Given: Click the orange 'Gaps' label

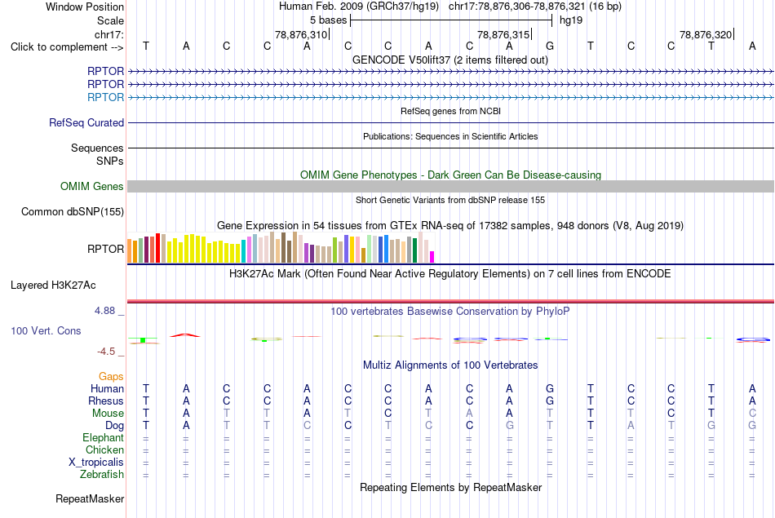Looking at the screenshot, I should pos(111,377).
